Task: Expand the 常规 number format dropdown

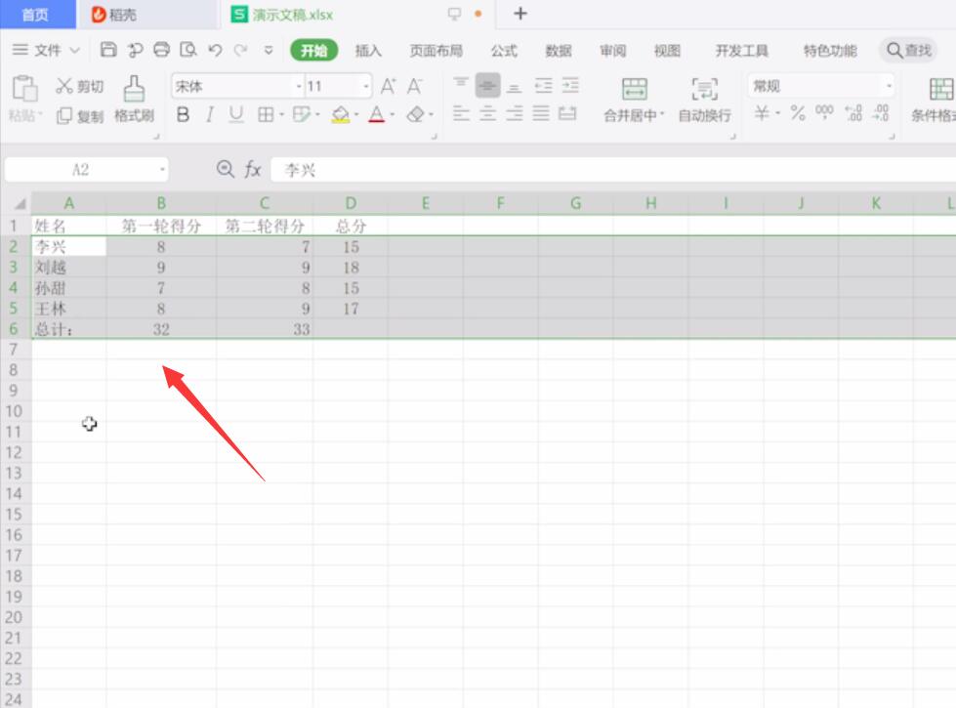Action: click(x=889, y=86)
